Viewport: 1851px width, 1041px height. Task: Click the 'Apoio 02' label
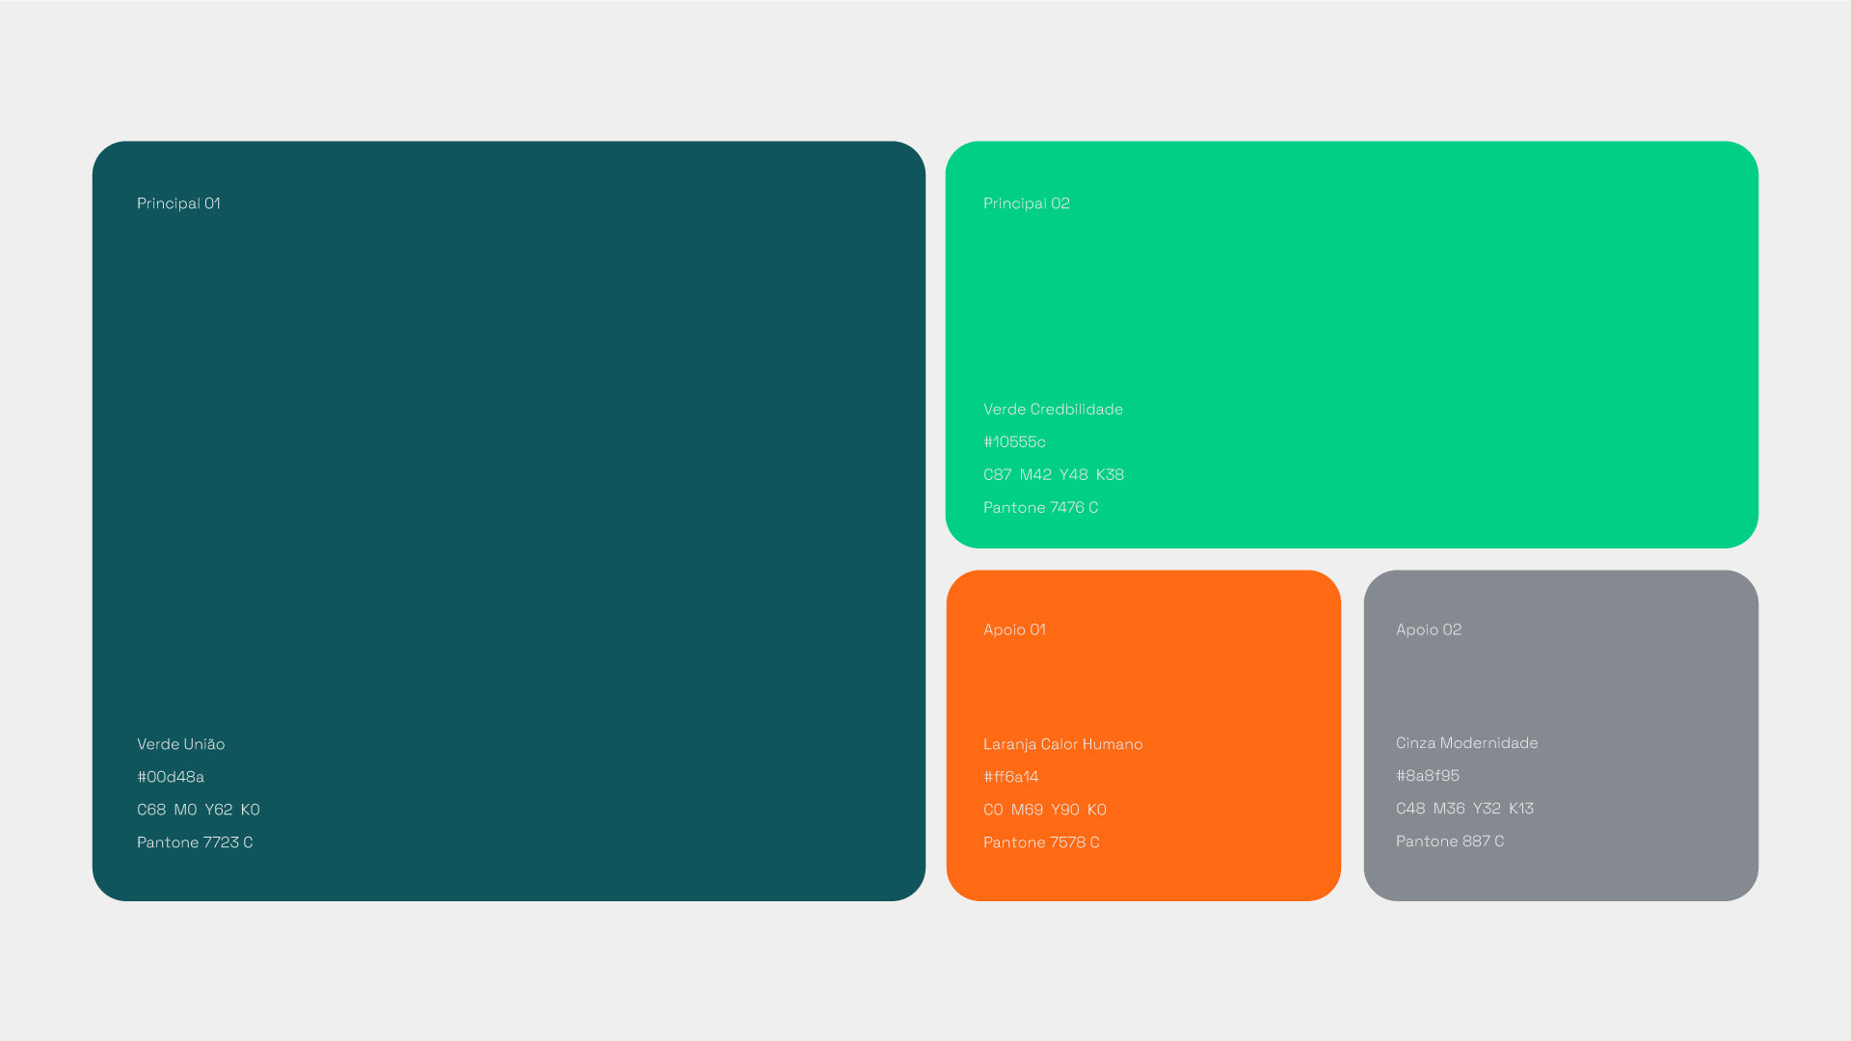[1429, 629]
